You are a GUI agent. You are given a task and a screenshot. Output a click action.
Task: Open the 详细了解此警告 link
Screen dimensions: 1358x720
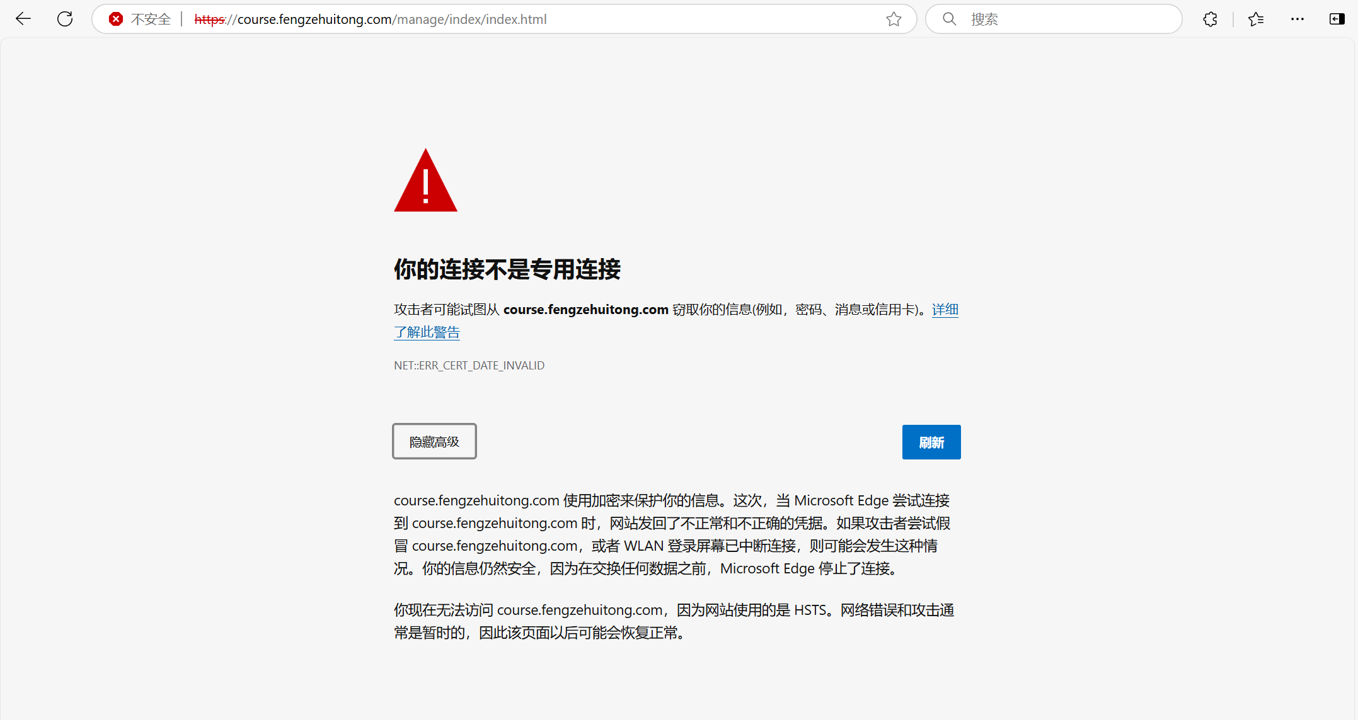coord(427,332)
